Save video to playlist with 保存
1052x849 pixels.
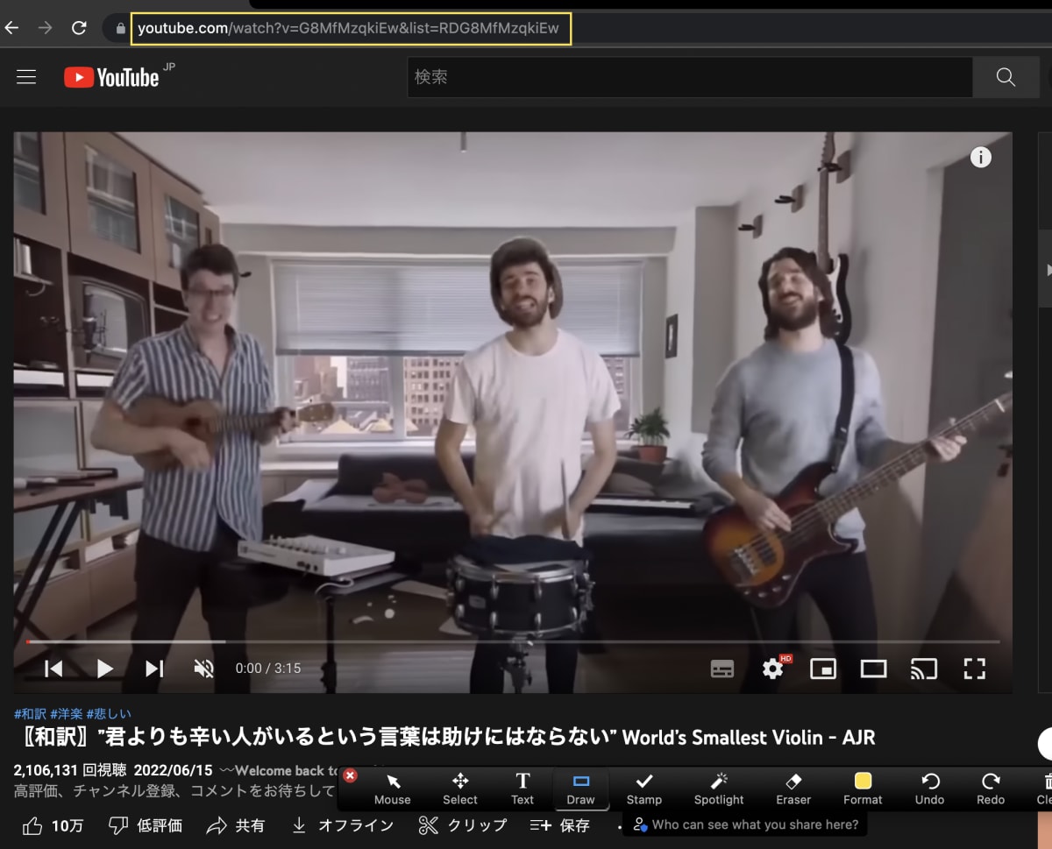(x=559, y=824)
